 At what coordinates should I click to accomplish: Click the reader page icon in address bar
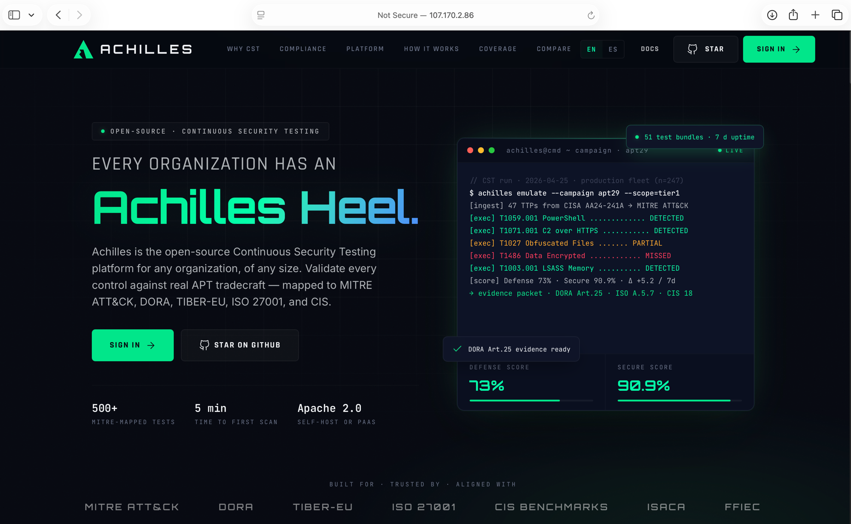tap(261, 15)
